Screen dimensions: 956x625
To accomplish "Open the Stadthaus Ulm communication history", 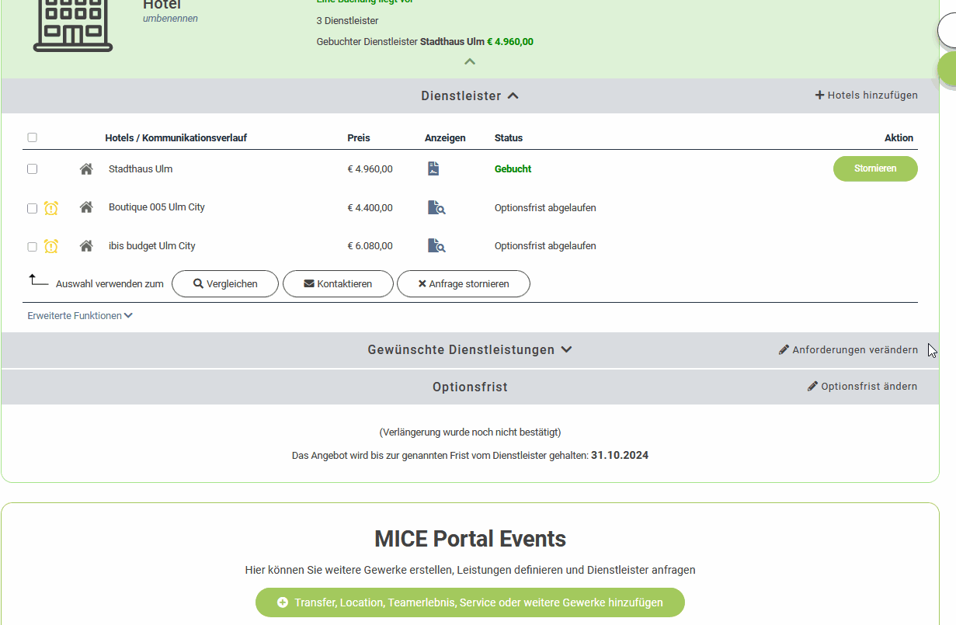I will (x=141, y=168).
